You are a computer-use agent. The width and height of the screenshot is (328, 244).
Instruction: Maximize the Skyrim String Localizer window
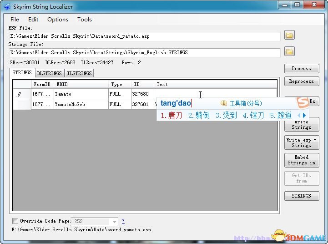pyautogui.click(x=297, y=5)
